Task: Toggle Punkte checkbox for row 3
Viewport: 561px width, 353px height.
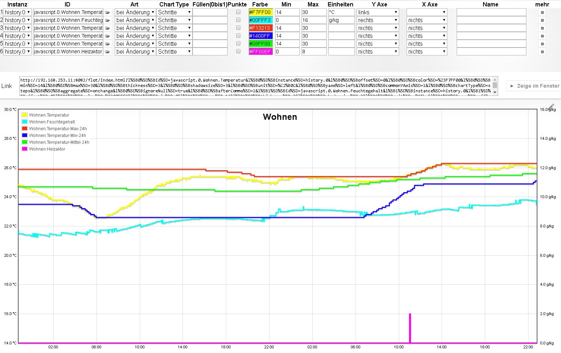Action: coord(238,28)
